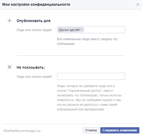The image size is (142, 135).
Task: Click the 'Отмена' button
Action: click(91, 130)
